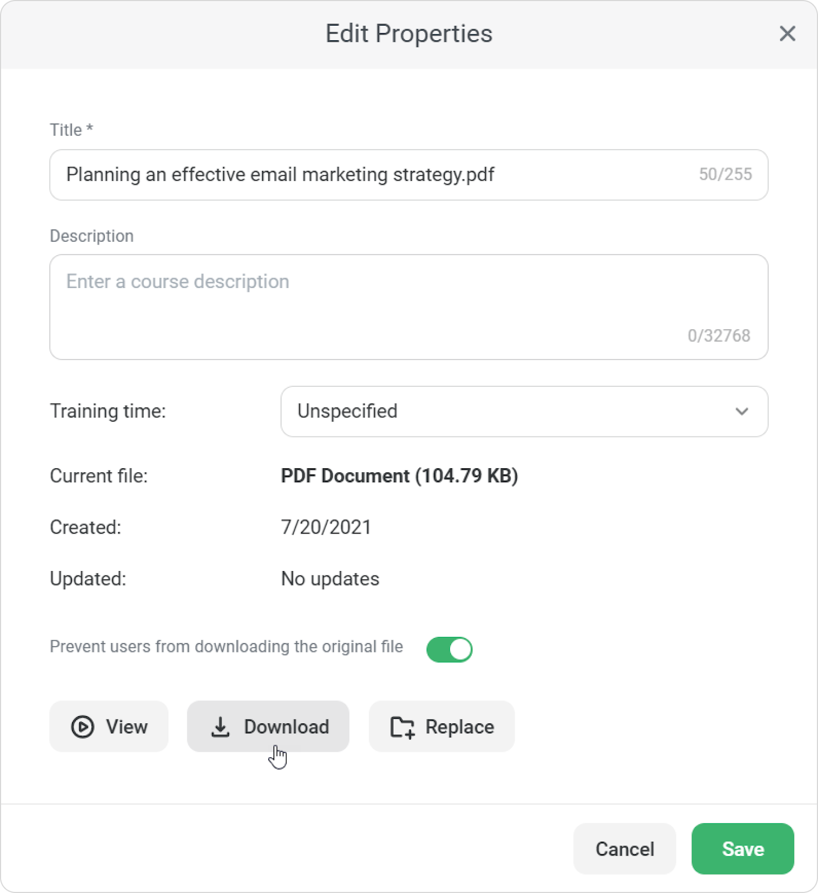This screenshot has height=893, width=818.
Task: Click the View button label
Action: coord(127,727)
